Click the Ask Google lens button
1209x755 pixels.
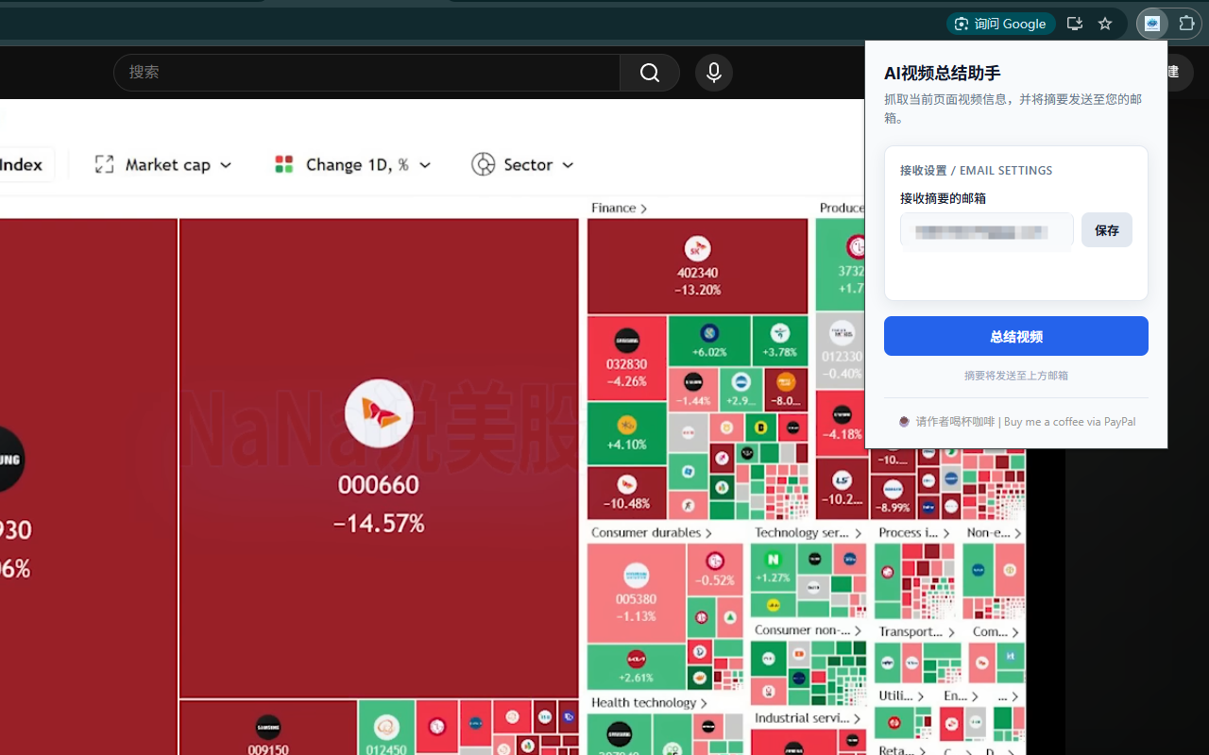click(1001, 24)
